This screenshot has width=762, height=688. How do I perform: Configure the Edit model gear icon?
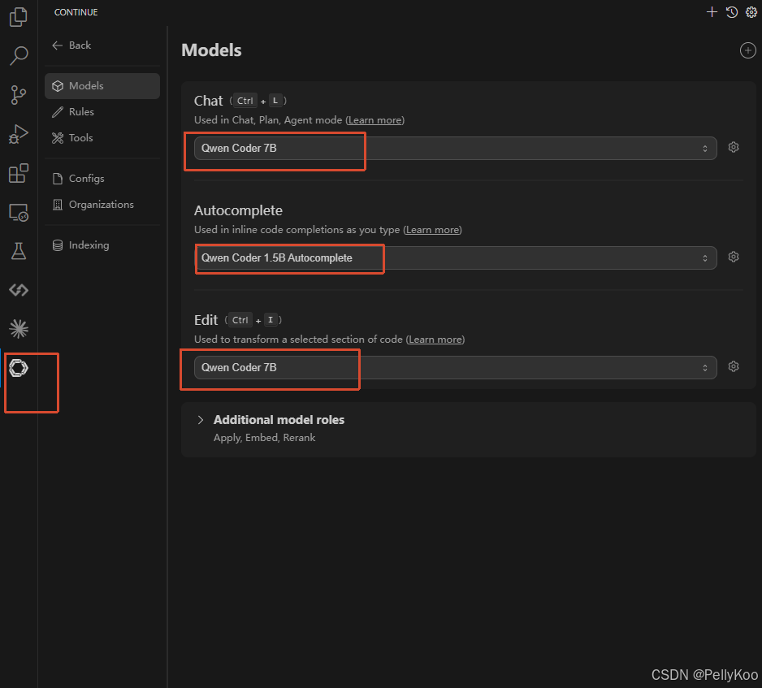[x=734, y=367]
